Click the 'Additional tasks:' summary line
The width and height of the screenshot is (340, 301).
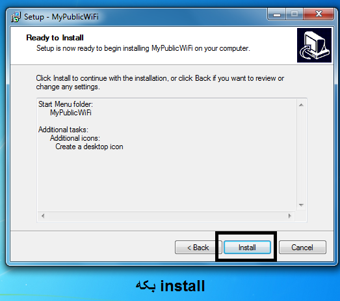click(x=63, y=130)
